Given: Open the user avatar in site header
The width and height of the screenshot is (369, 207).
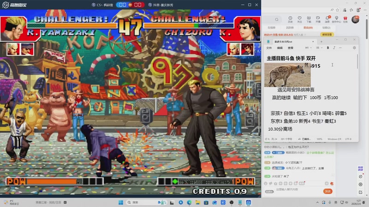Looking at the screenshot, I should coord(355,19).
